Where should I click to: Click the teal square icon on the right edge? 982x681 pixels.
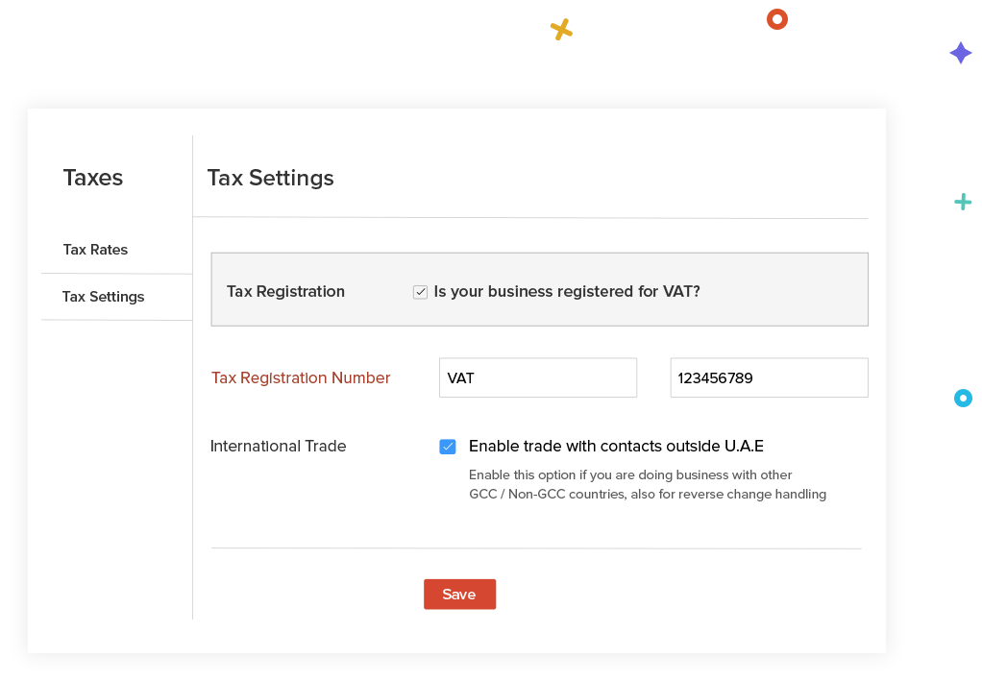click(x=964, y=201)
